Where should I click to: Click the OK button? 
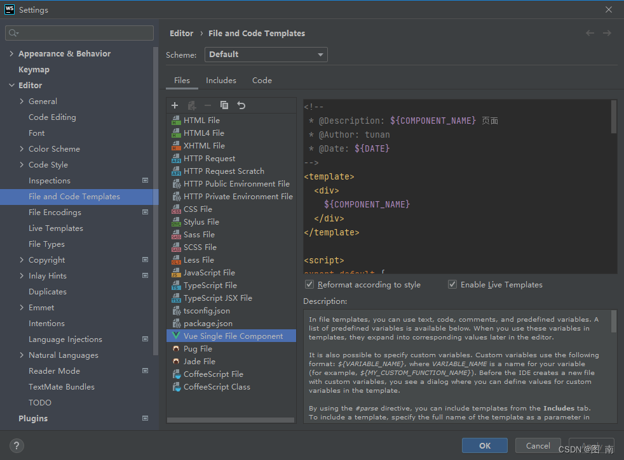click(484, 445)
